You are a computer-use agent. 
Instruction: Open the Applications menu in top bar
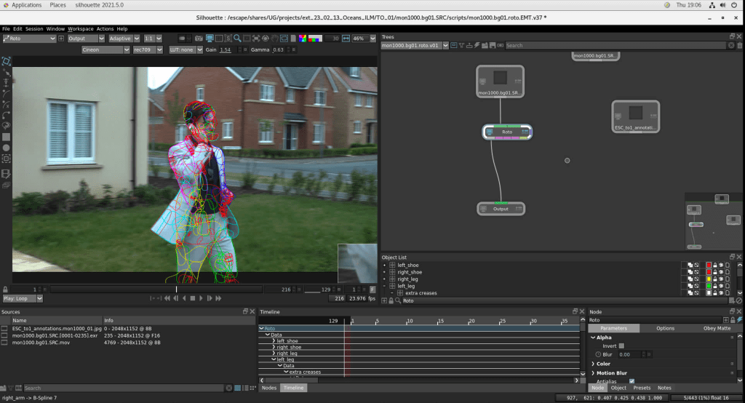[26, 5]
